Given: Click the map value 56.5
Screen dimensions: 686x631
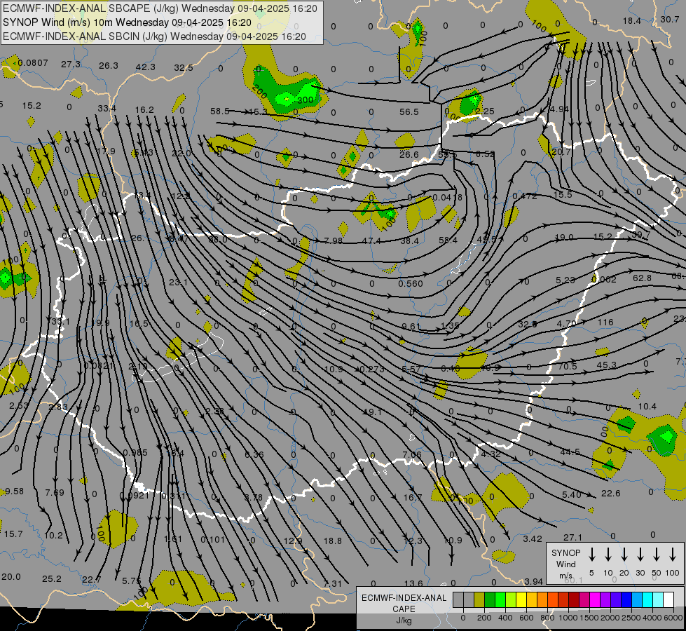Looking at the screenshot, I should [409, 112].
